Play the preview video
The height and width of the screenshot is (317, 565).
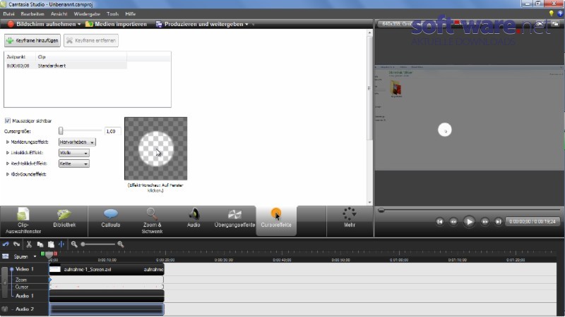469,222
